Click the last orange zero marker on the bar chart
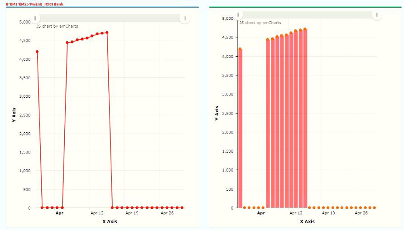This screenshot has height=230, width=404. (x=375, y=208)
